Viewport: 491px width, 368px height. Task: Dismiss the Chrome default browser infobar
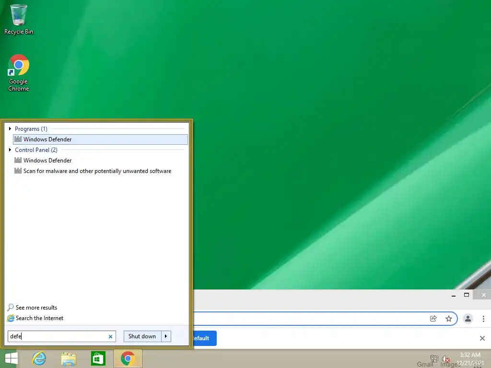click(x=482, y=338)
